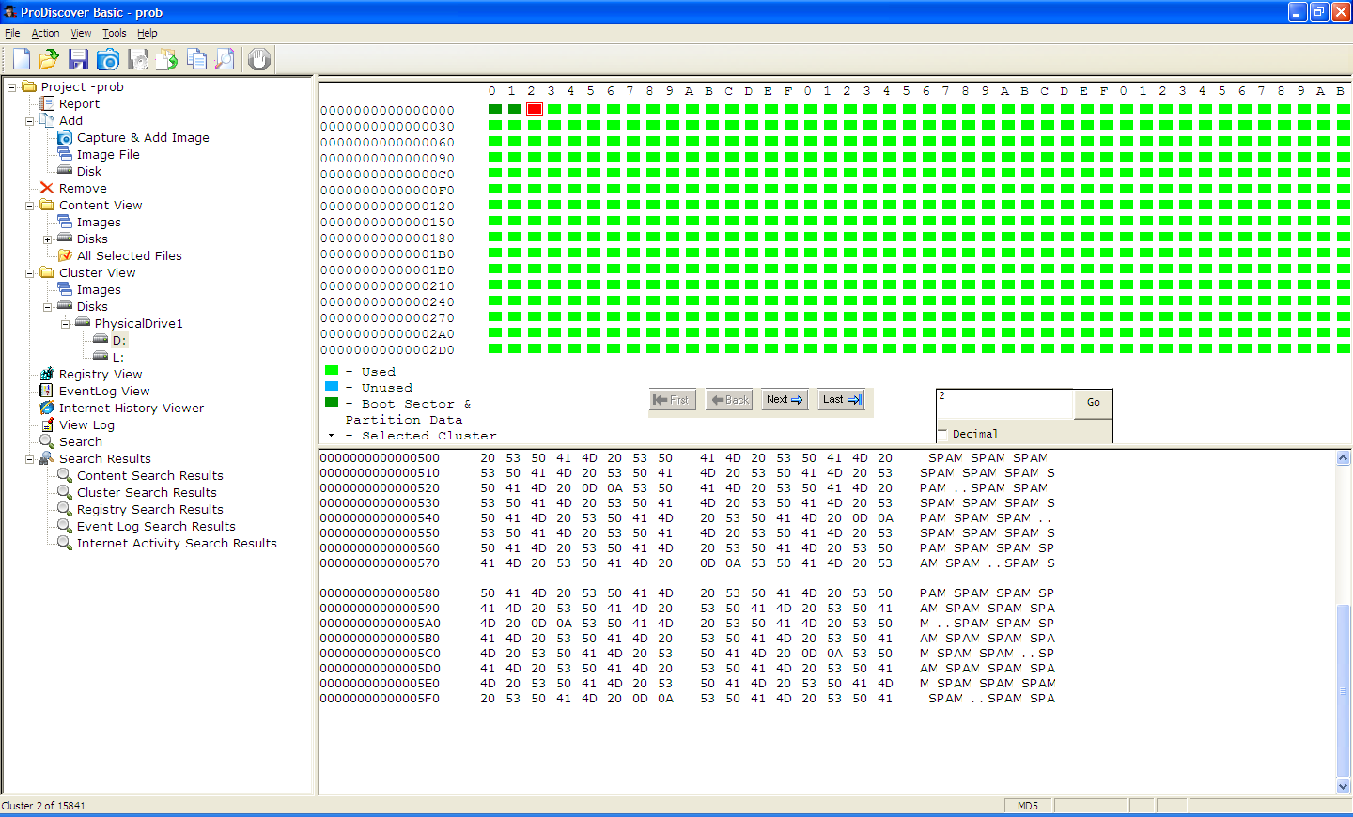Save the project using the floppy disk icon

(78, 59)
